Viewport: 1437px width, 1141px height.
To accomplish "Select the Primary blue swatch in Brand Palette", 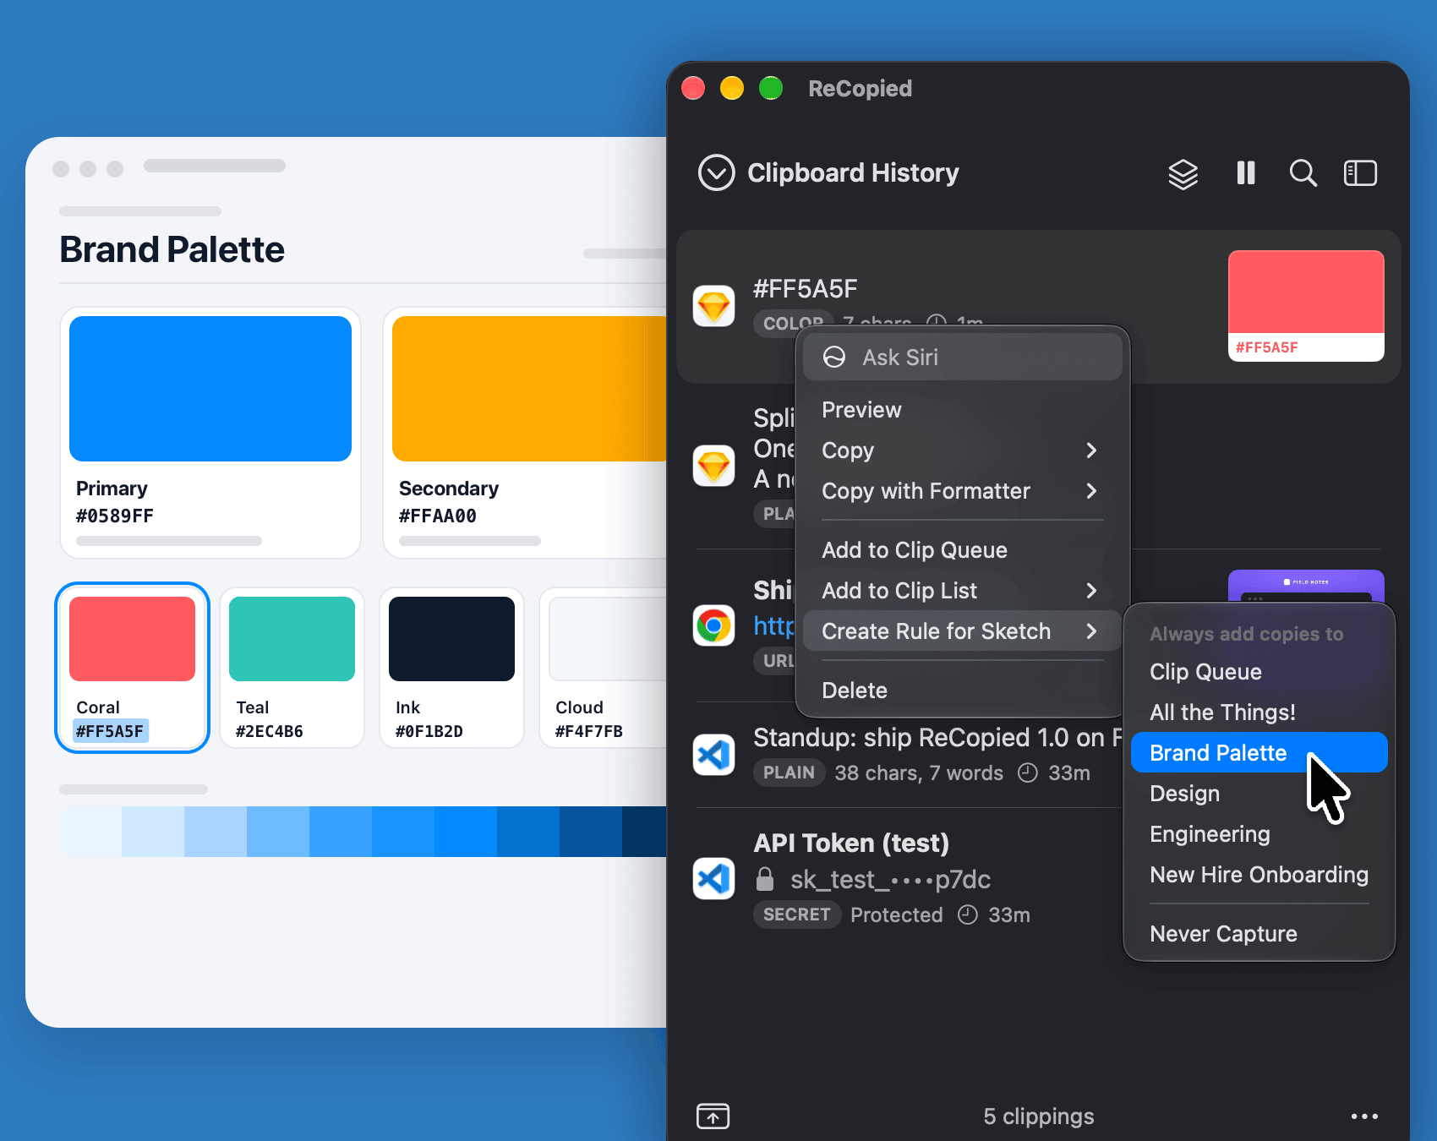I will 210,389.
